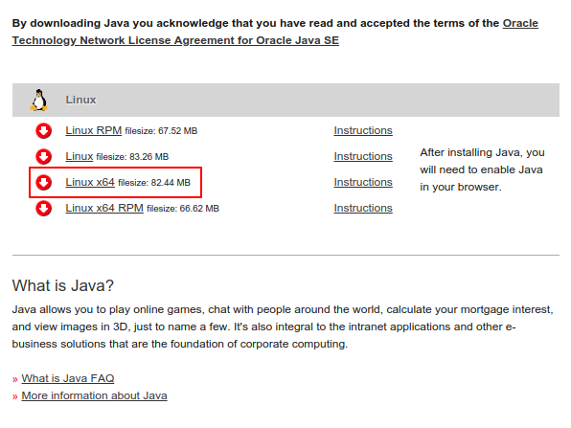View Instructions for Linux RPM

[x=363, y=130]
